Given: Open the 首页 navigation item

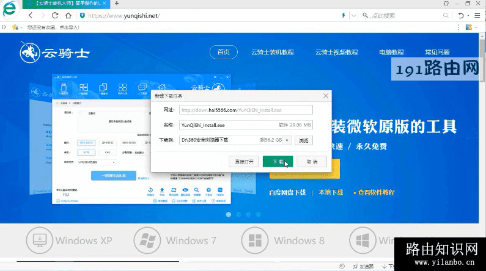Looking at the screenshot, I should pyautogui.click(x=224, y=52).
